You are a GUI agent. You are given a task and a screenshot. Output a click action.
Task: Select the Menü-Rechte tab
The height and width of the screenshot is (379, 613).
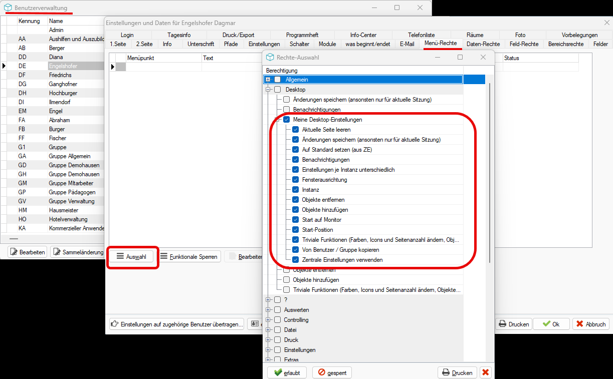(441, 44)
